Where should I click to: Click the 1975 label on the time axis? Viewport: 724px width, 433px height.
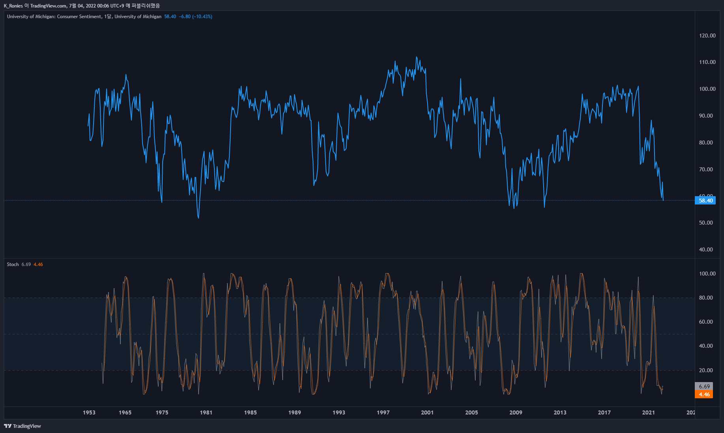tap(162, 412)
